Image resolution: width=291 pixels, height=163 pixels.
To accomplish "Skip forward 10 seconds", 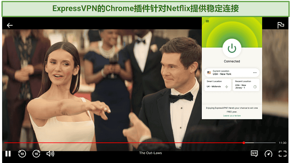I will point(36,154).
